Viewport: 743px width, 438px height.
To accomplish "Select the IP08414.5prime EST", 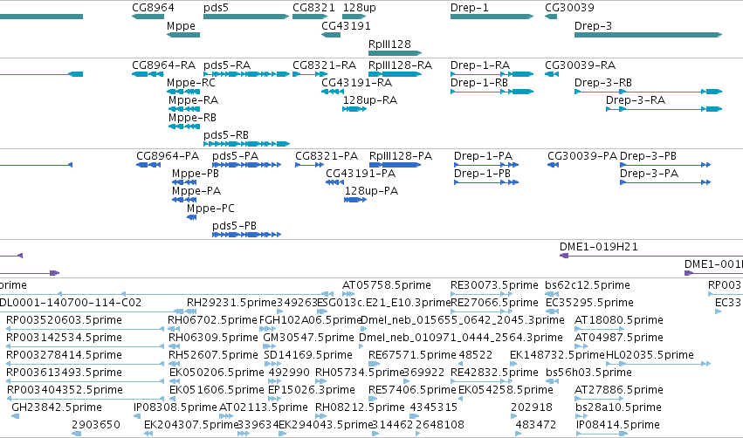I will coord(602,434).
